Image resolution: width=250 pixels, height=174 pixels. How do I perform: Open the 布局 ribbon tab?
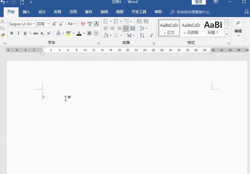[58, 12]
